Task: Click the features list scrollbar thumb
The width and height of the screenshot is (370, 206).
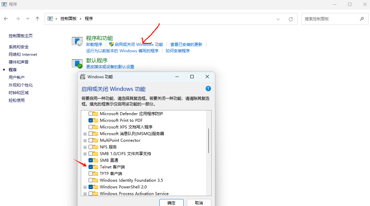Action: point(209,141)
